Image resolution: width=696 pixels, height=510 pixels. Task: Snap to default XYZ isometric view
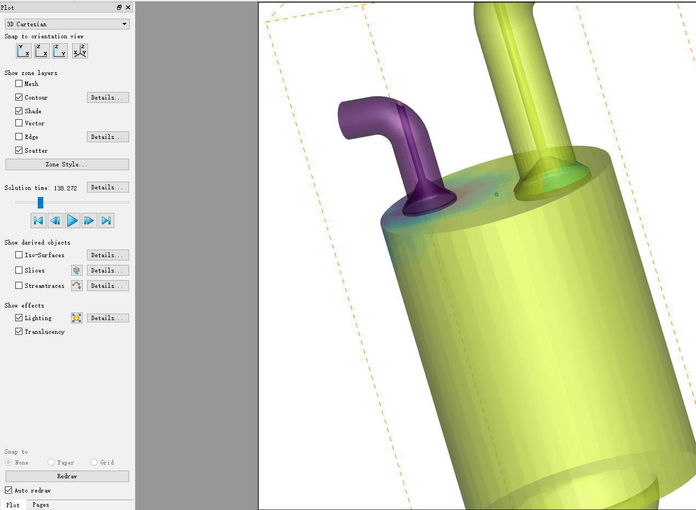(x=80, y=51)
